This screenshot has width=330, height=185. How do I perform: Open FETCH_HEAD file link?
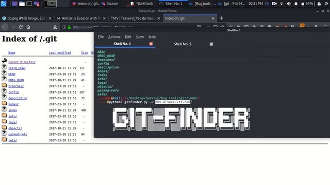17,68
